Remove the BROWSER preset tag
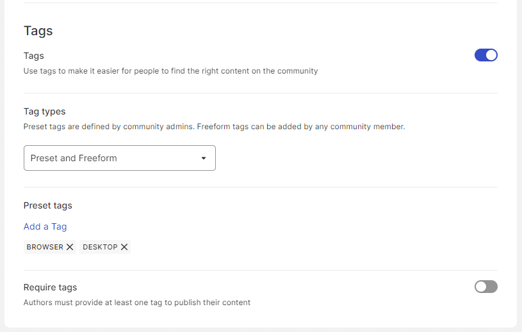Image resolution: width=522 pixels, height=332 pixels. point(70,247)
